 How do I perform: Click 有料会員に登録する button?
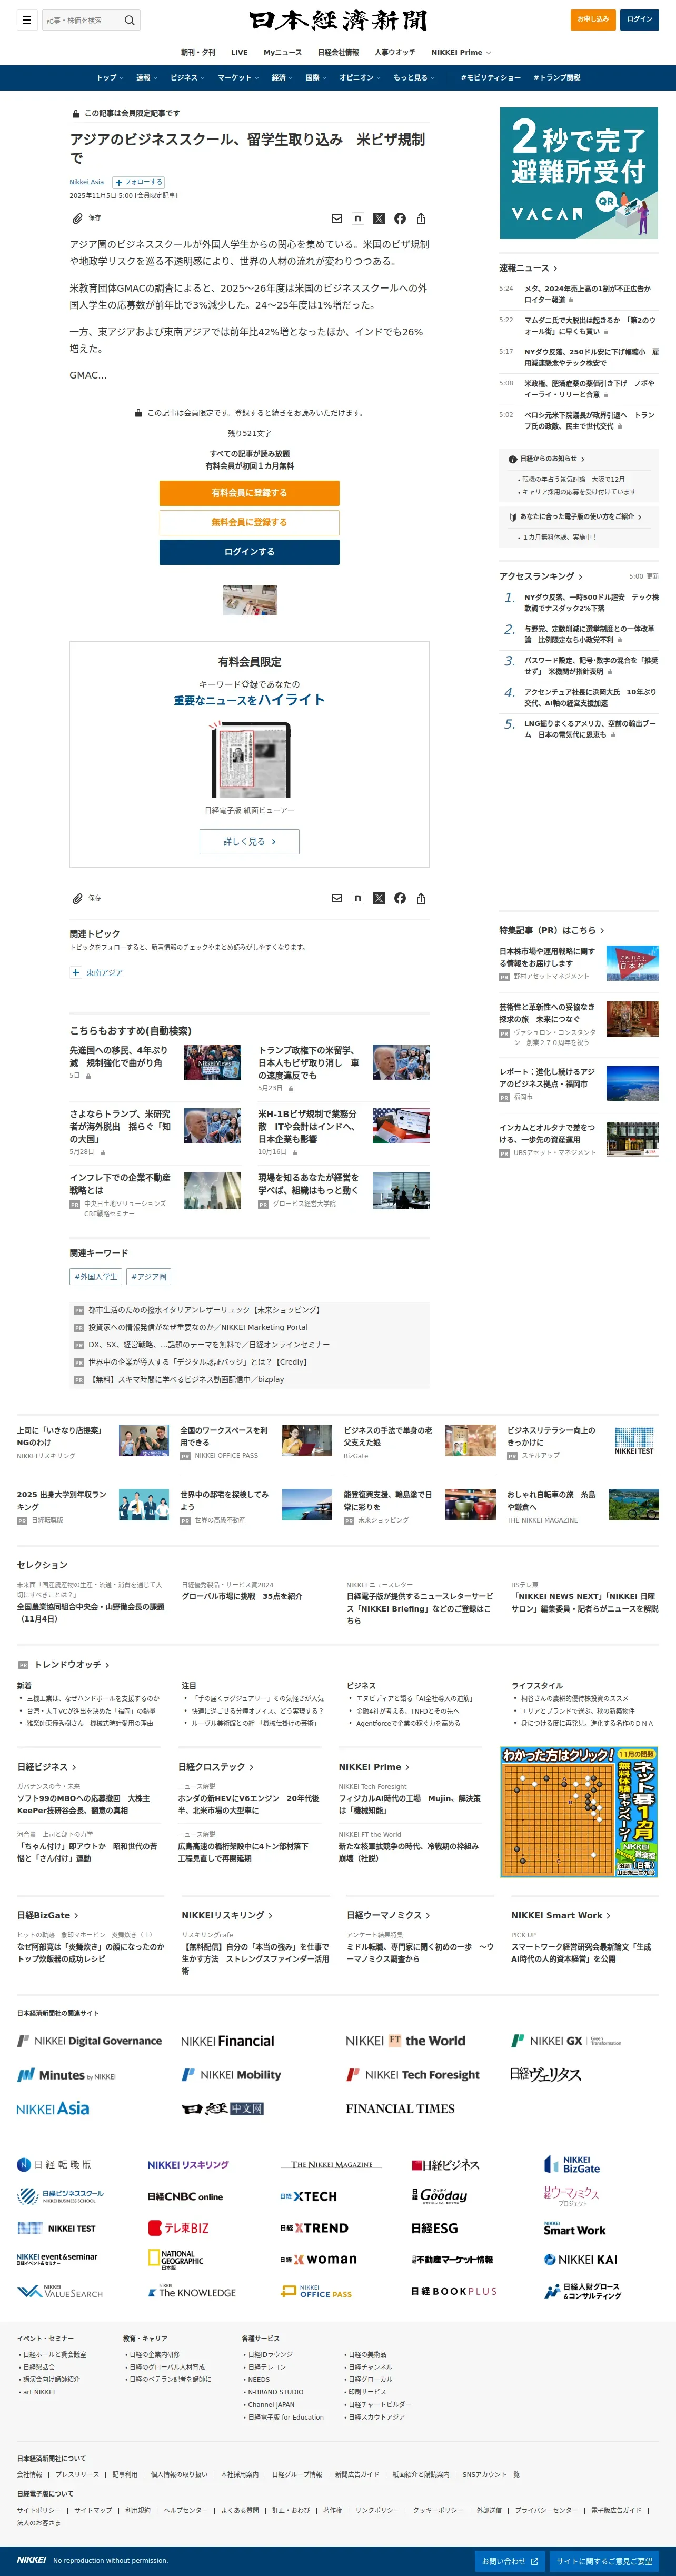pyautogui.click(x=249, y=493)
